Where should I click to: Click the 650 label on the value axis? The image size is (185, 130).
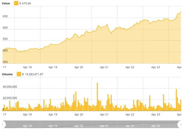coord(5,17)
